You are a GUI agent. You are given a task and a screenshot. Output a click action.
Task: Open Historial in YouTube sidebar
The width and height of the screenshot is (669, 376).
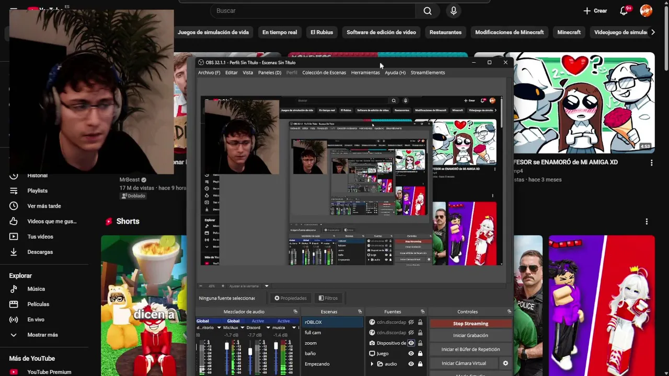coord(37,175)
